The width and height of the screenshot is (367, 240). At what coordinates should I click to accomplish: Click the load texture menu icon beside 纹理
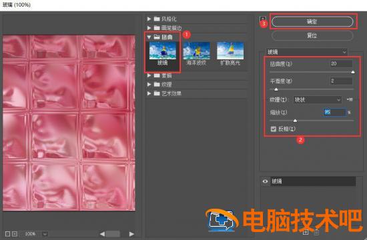tap(350, 99)
